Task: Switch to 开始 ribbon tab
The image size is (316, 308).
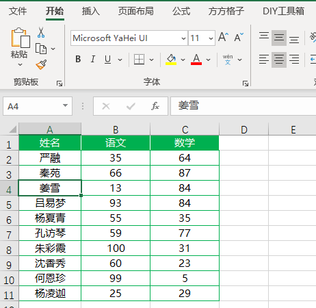Action: pos(55,11)
